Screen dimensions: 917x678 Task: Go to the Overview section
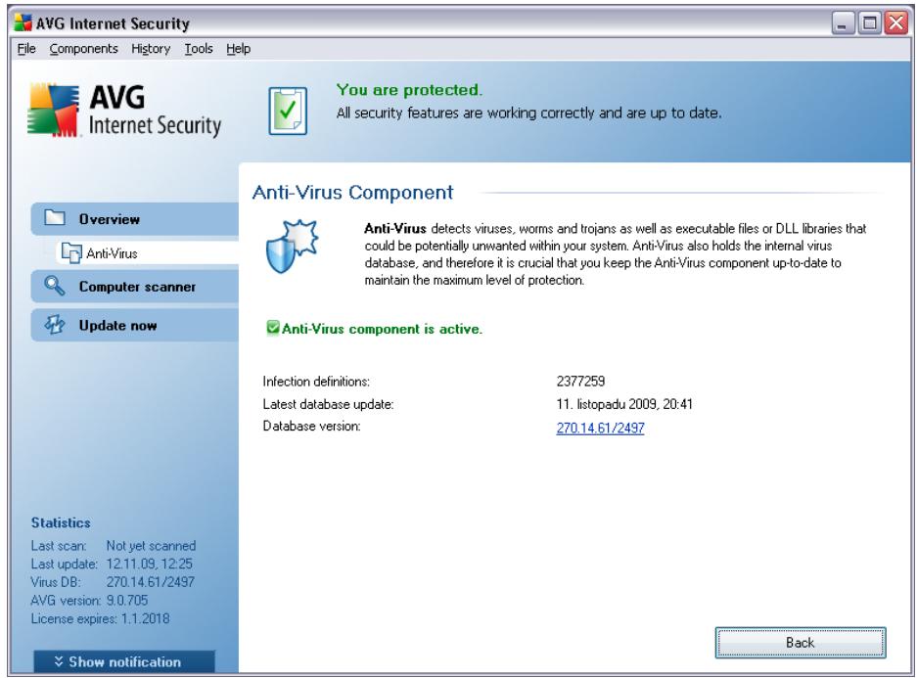135,219
